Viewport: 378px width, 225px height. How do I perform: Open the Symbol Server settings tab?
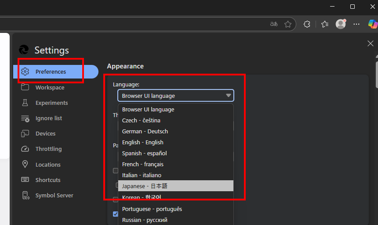[54, 195]
